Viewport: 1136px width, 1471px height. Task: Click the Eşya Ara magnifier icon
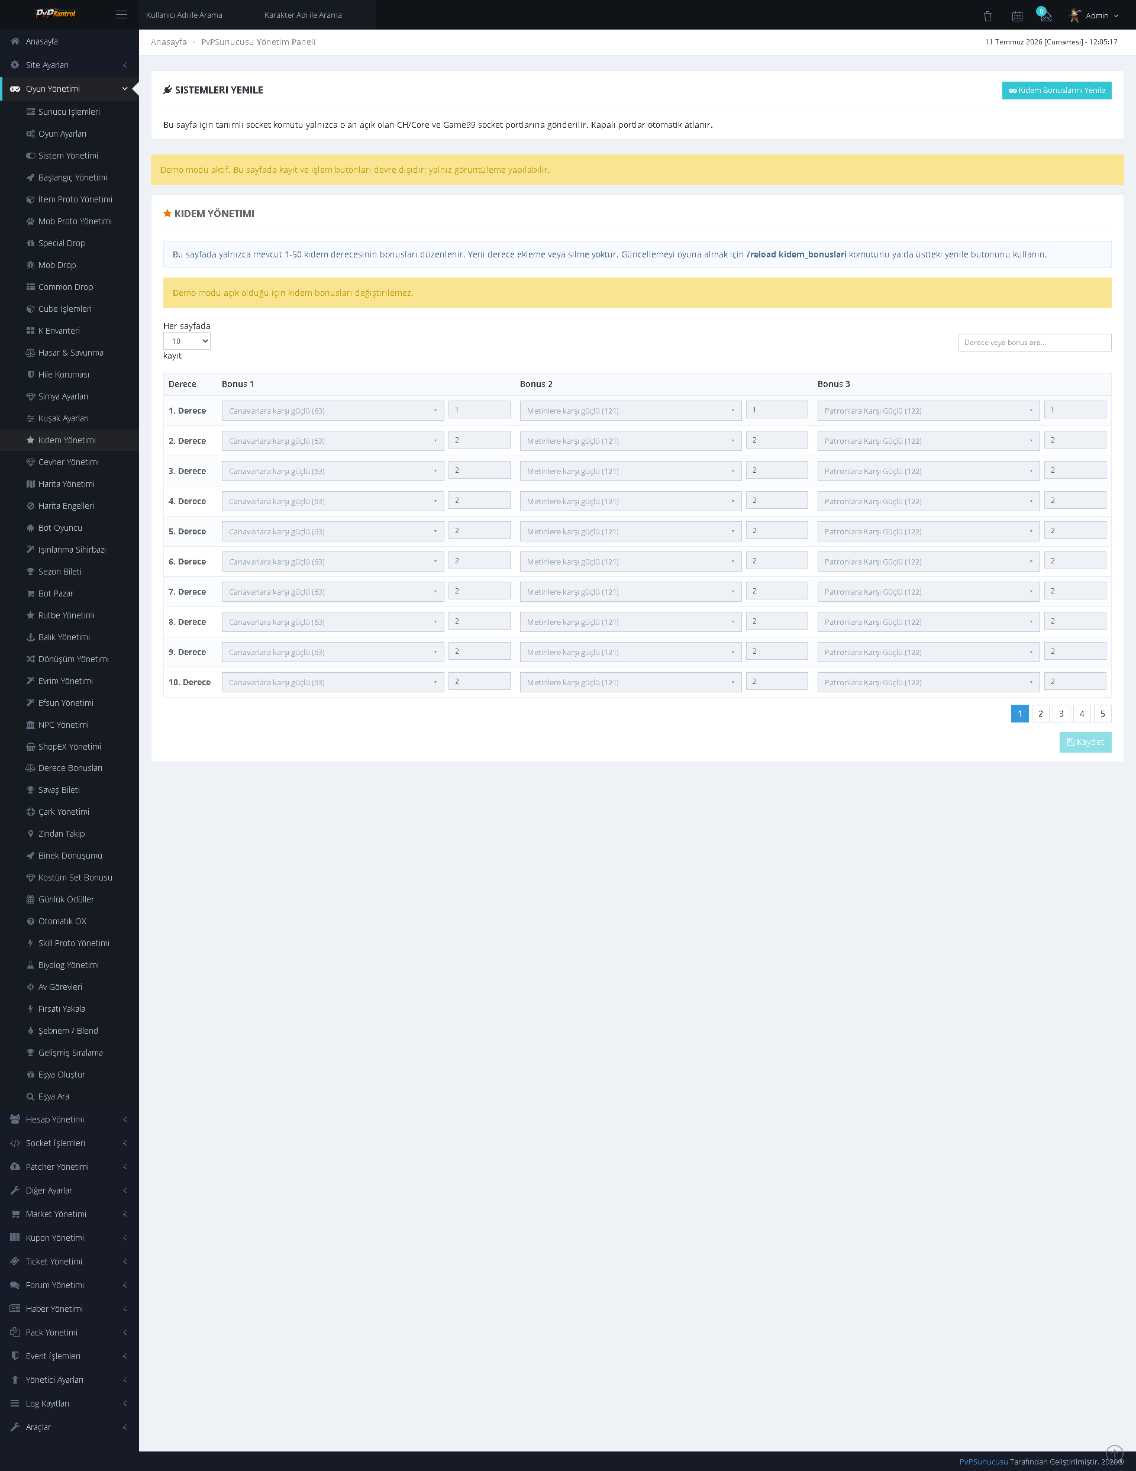click(x=30, y=1096)
